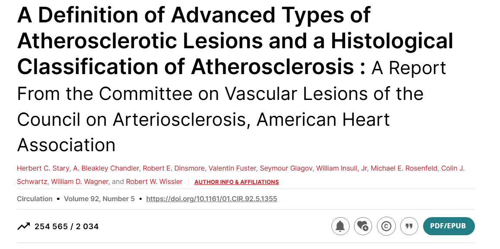The height and width of the screenshot is (249, 500).
Task: Select author Robert W. Wissler
Action: [154, 182]
